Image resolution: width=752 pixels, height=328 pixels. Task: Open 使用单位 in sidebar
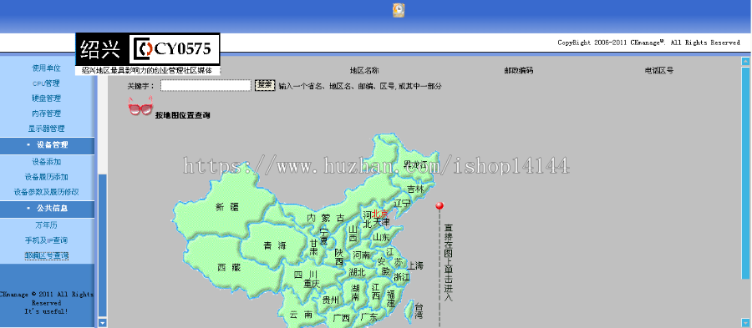coord(46,68)
